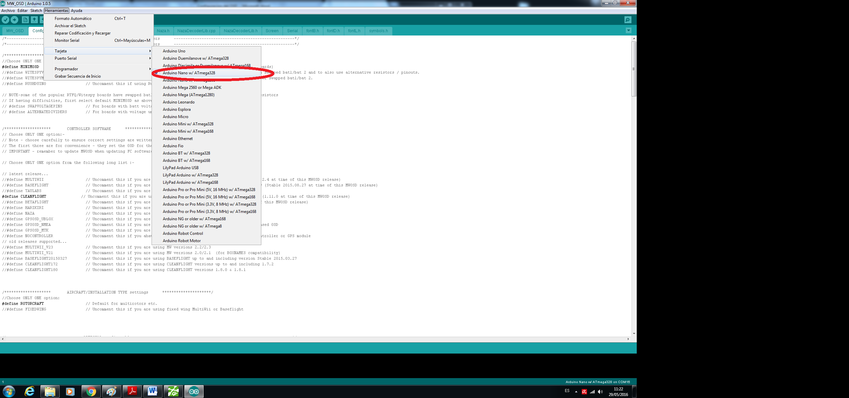Screen dimensions: 849x398
Task: Select Arduino Mega 2560 or Mega ADK
Action: [206, 88]
